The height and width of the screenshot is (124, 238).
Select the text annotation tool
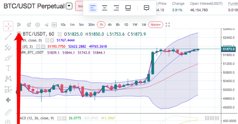(x=8, y=68)
